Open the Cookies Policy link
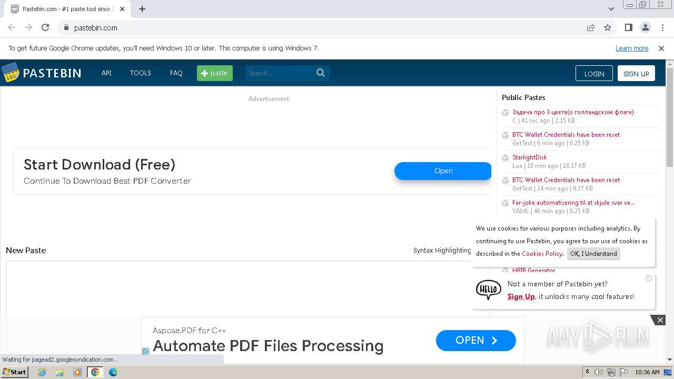Screen dimensions: 674x379 542,254
